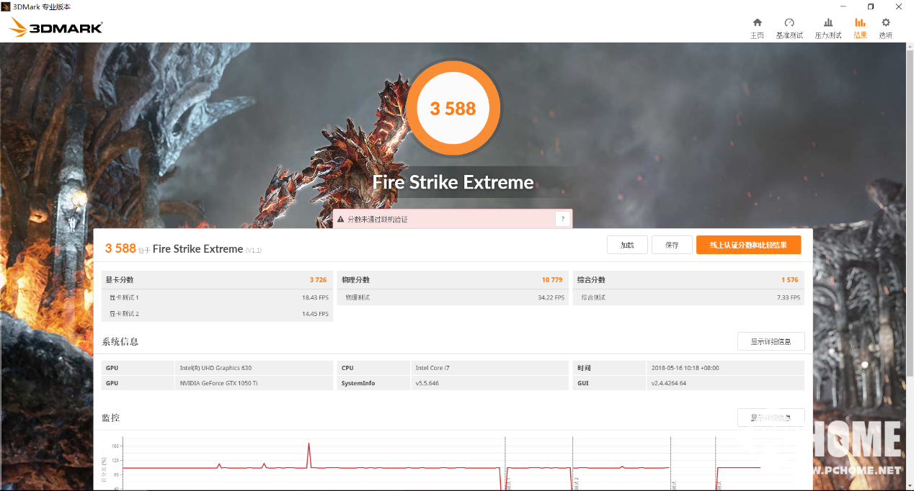Expand 显示详细信息 for 系统信息 section
Screen dimensions: 914x491
pyautogui.click(x=771, y=341)
